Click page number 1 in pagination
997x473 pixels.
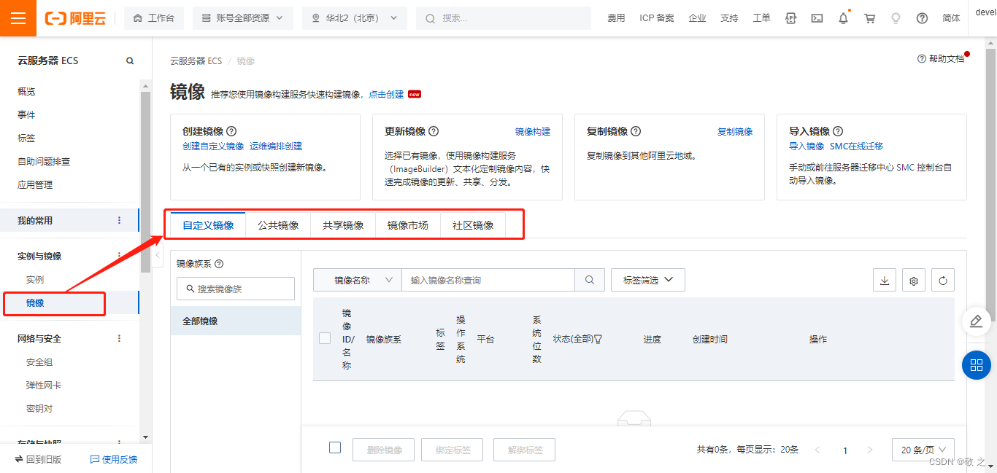845,450
